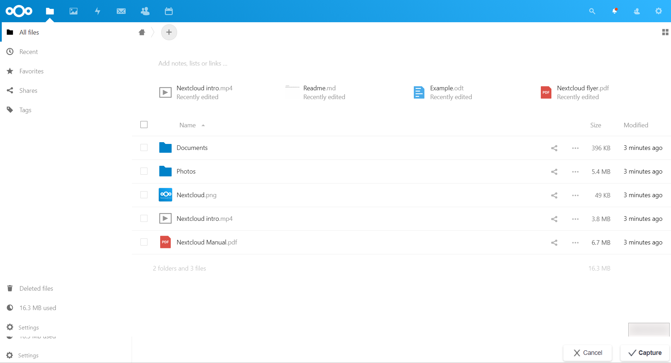Open Deleted files

pyautogui.click(x=36, y=288)
